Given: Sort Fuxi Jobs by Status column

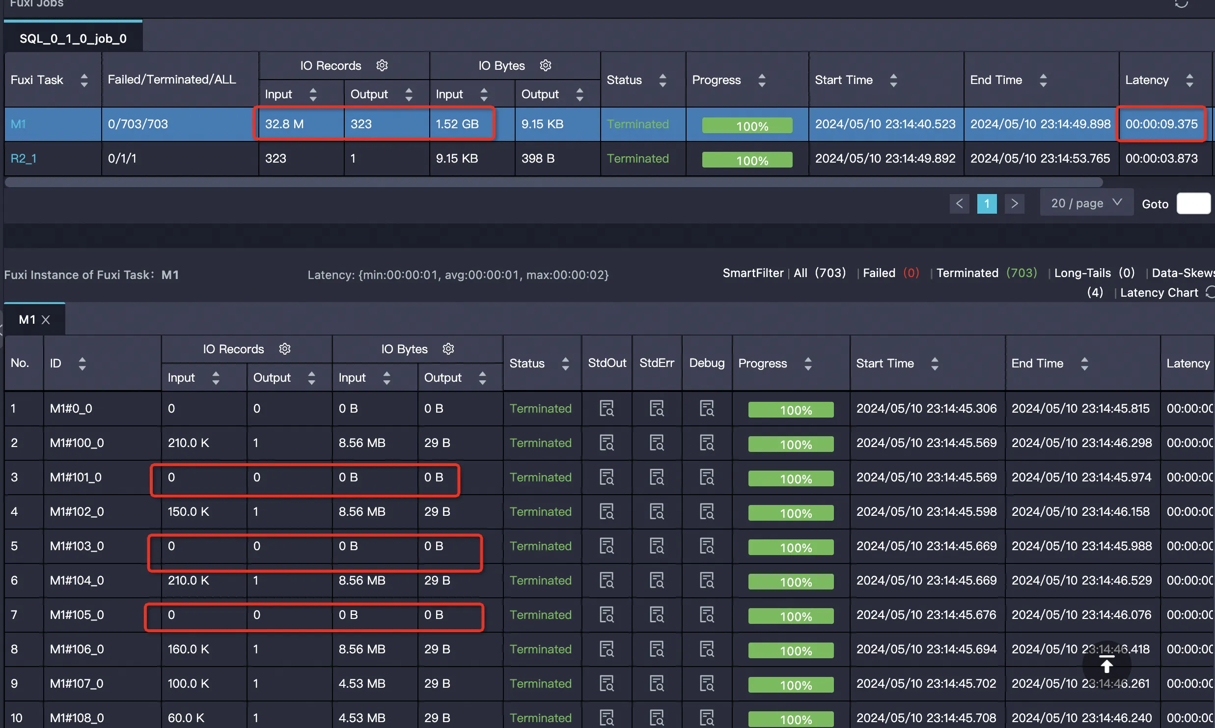Looking at the screenshot, I should pos(663,80).
